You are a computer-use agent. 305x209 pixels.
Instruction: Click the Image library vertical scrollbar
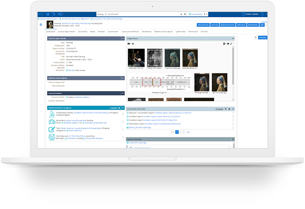[233, 66]
